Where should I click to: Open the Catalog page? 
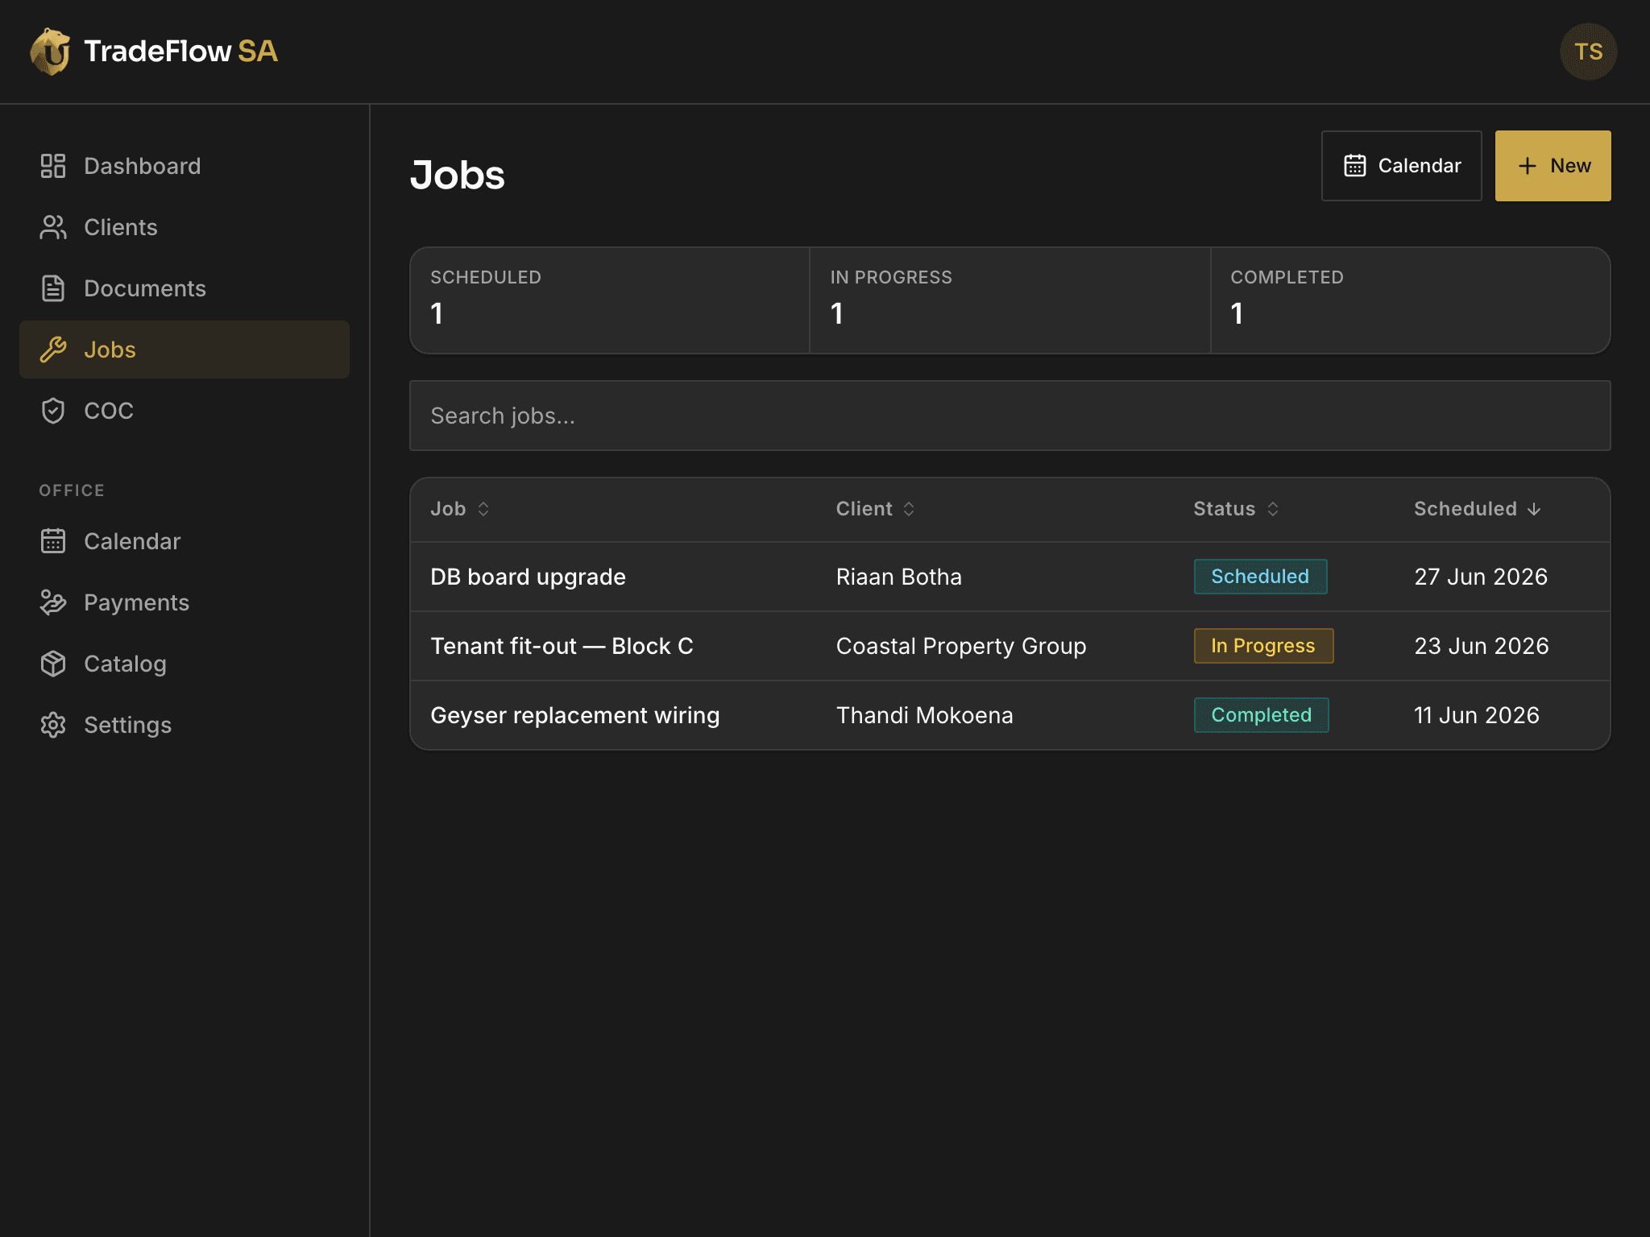click(x=184, y=664)
